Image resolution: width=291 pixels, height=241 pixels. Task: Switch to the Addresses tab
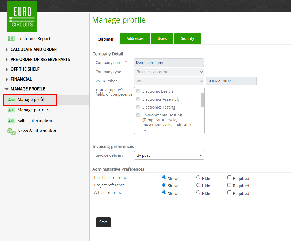(x=135, y=38)
